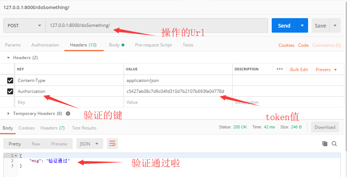Open the Code link

(303, 45)
